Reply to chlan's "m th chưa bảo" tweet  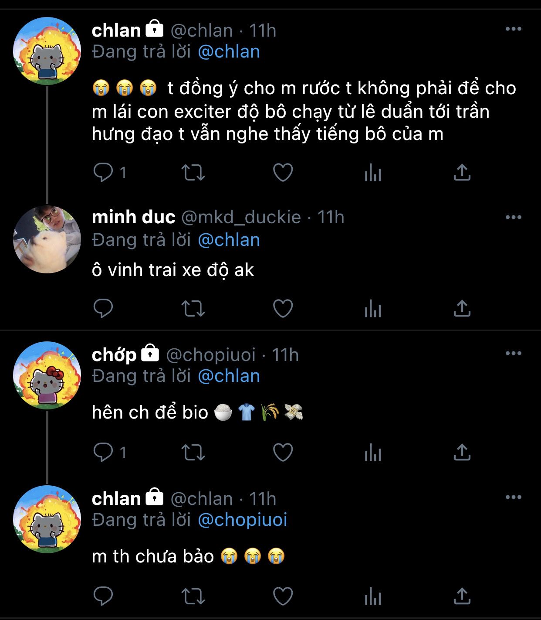click(103, 596)
